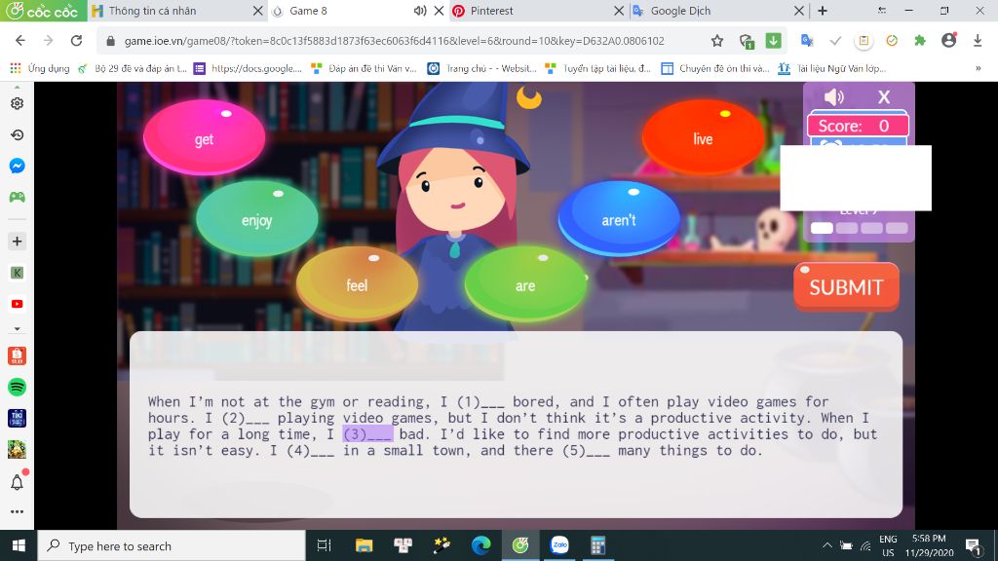Open the puzzle-piece extensions menu

pyautogui.click(x=920, y=41)
